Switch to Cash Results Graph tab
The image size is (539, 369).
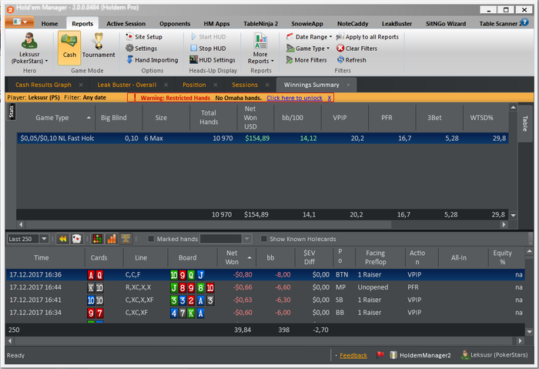point(43,85)
